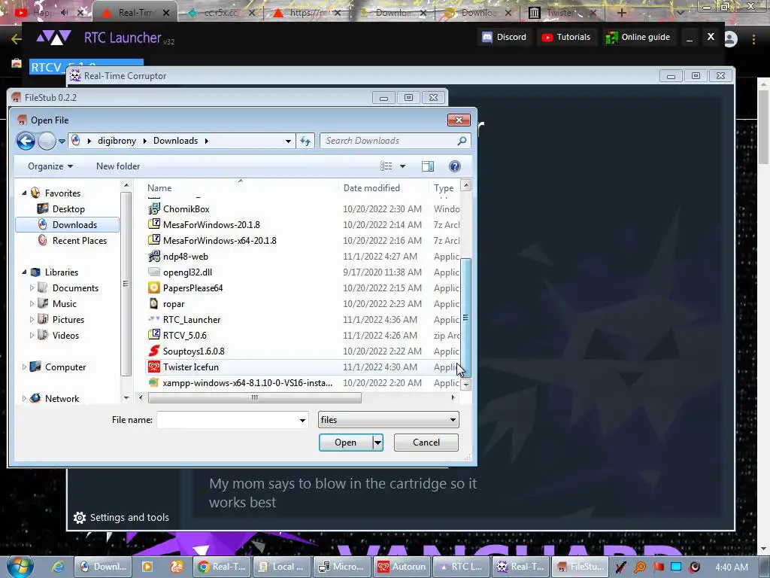Open Online guide in RTC Launcher
This screenshot has width=770, height=578.
pos(638,37)
